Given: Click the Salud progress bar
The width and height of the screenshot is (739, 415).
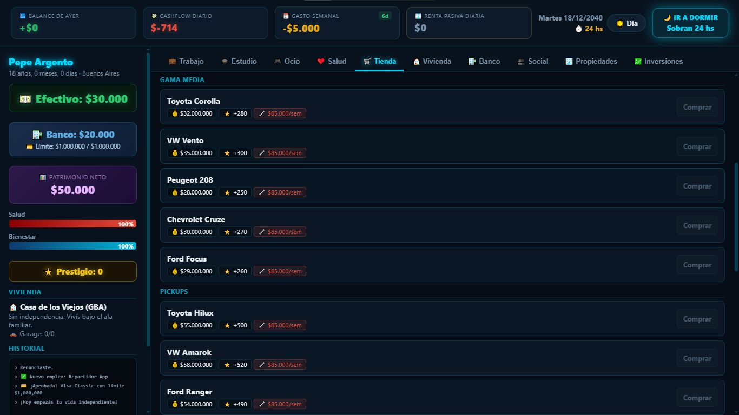Looking at the screenshot, I should tap(72, 224).
